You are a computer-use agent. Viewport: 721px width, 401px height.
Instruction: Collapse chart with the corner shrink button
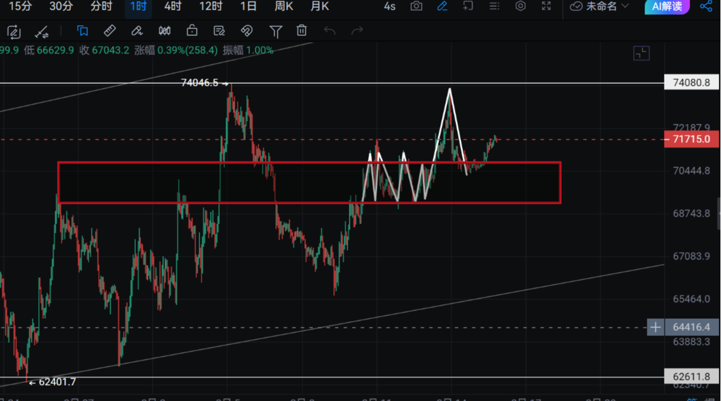point(641,54)
